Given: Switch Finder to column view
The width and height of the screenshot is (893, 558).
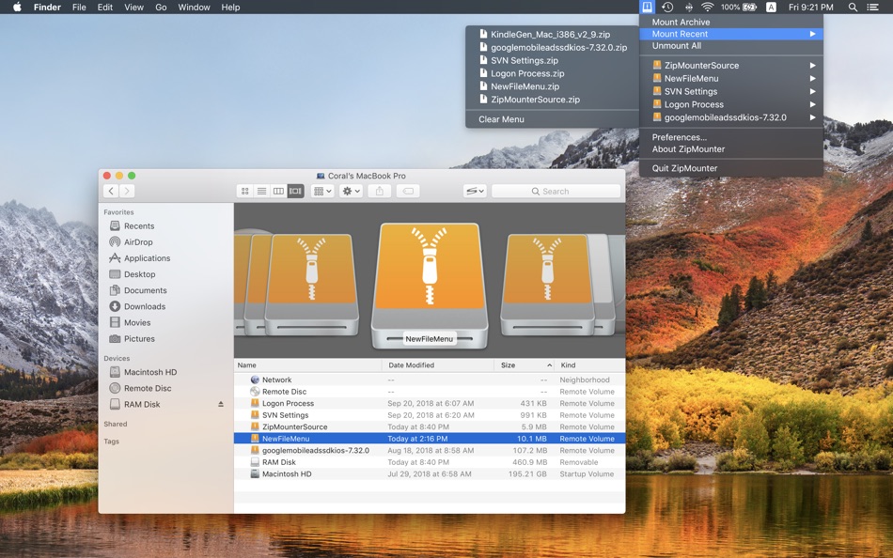Looking at the screenshot, I should pyautogui.click(x=278, y=191).
